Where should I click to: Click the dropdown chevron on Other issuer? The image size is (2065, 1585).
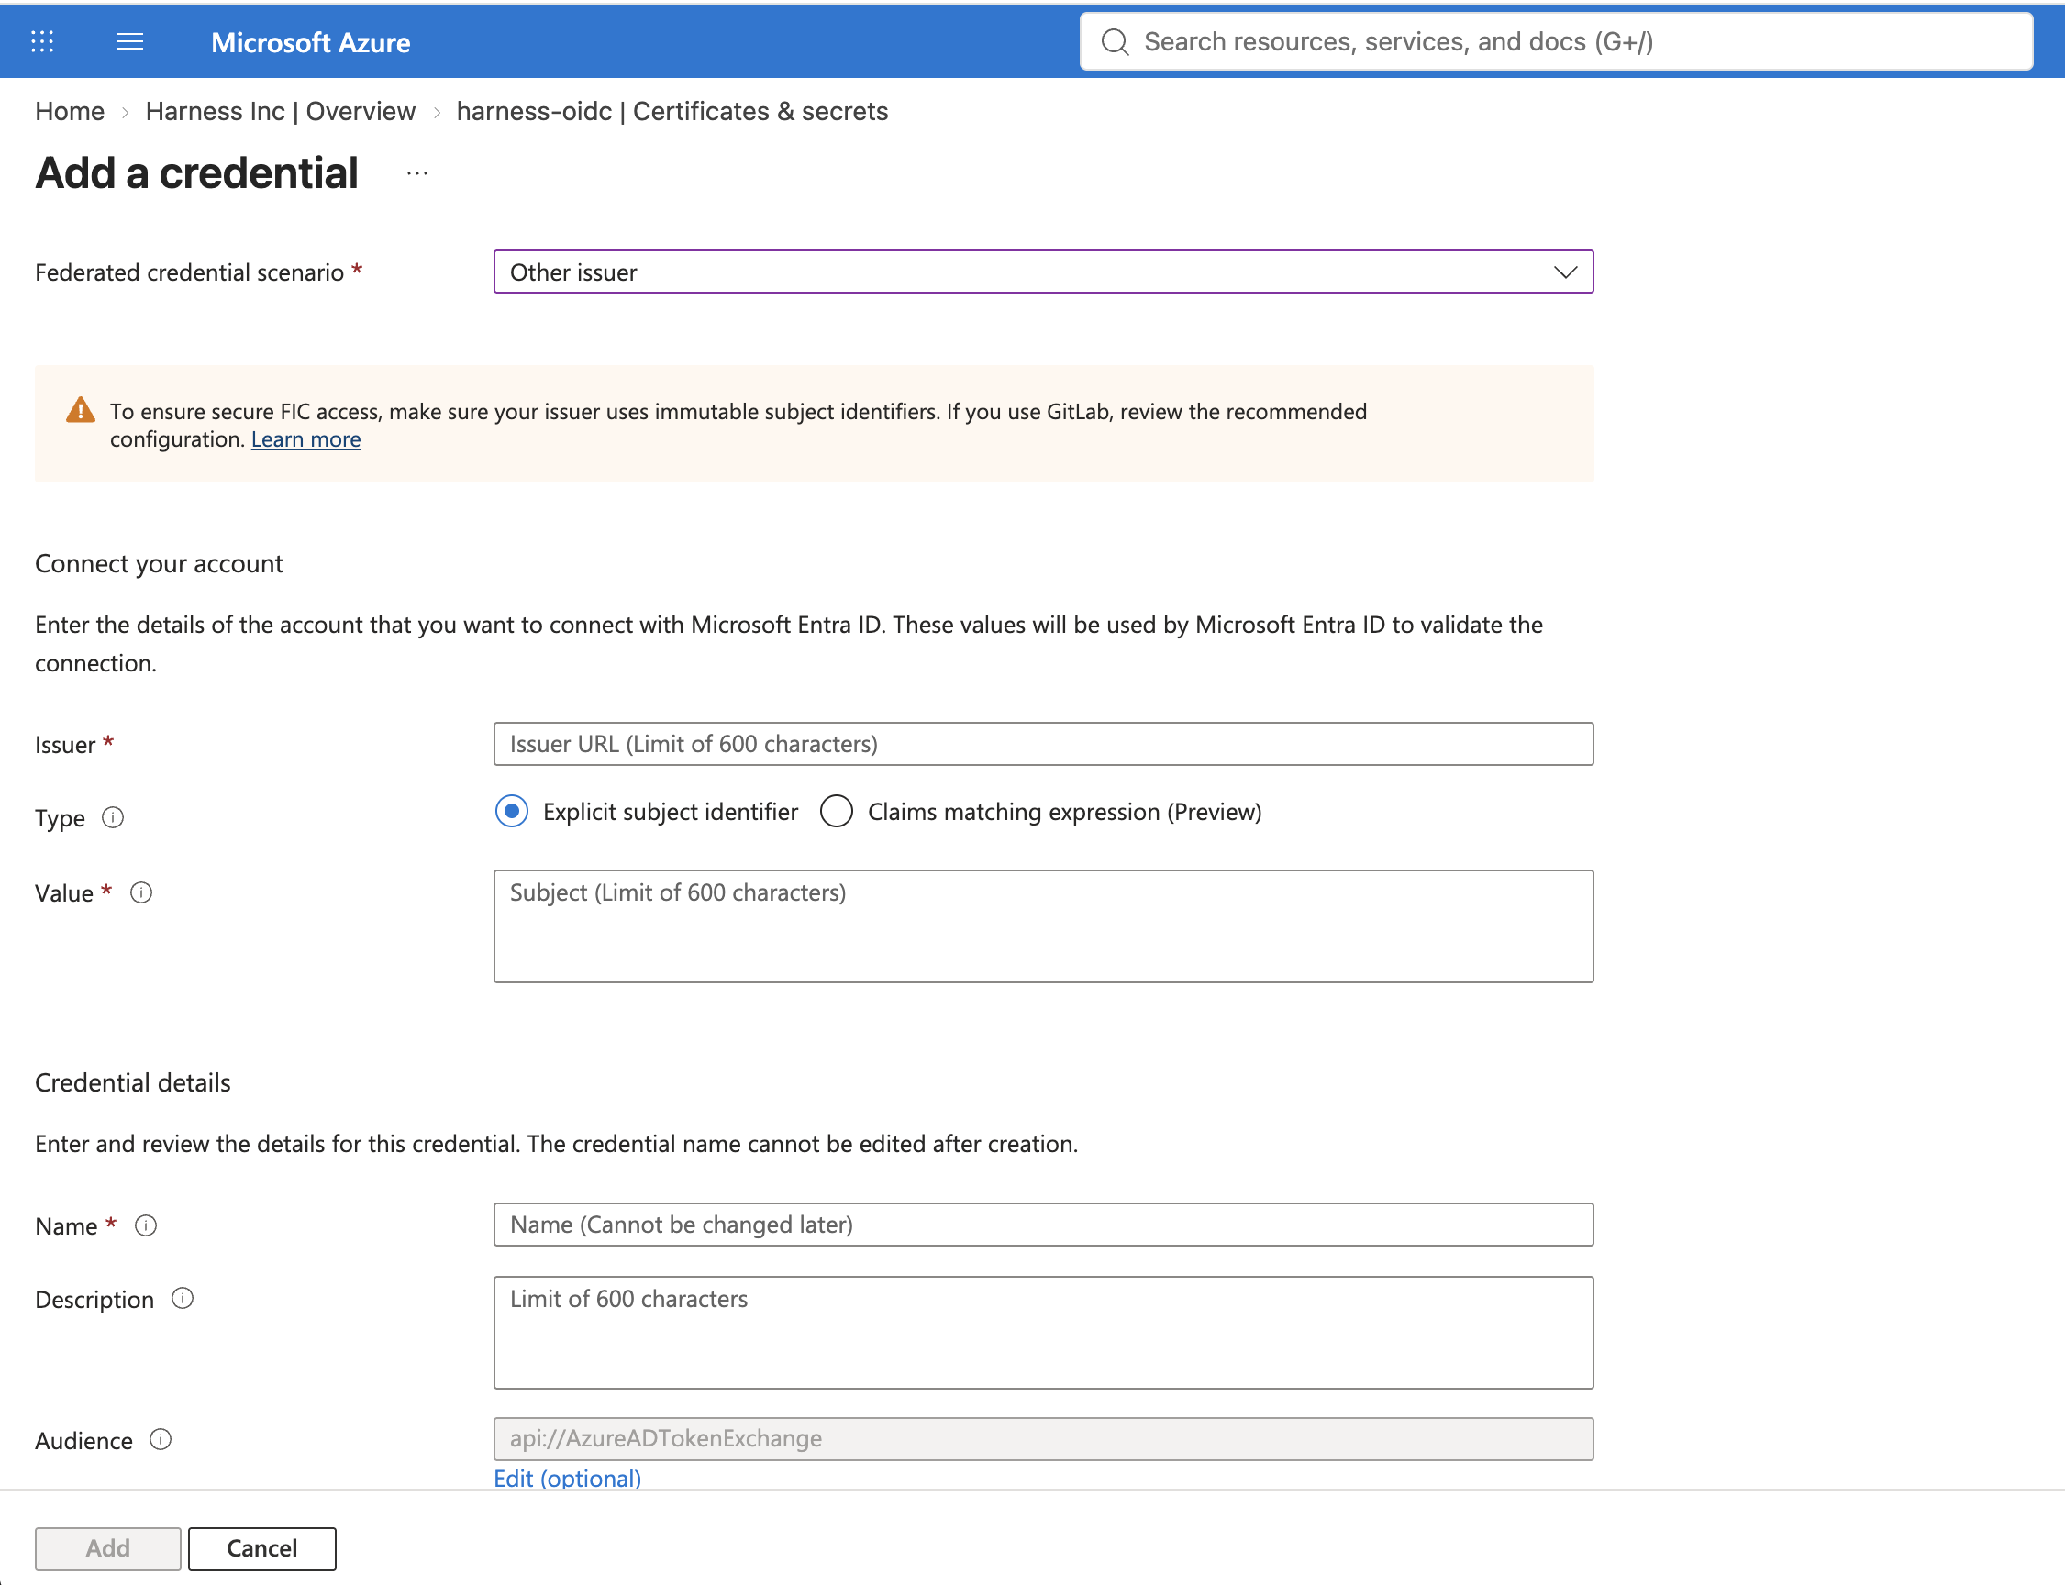point(1565,272)
